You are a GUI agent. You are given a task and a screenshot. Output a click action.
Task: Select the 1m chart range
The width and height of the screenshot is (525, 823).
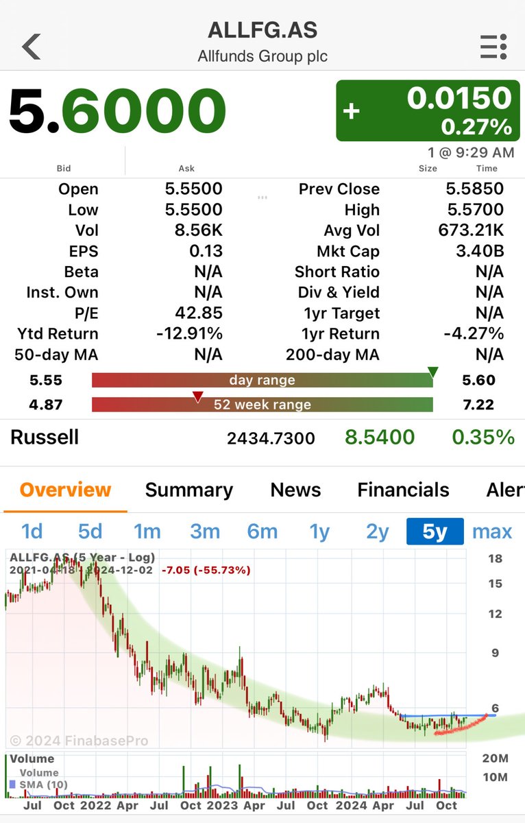coord(147,532)
